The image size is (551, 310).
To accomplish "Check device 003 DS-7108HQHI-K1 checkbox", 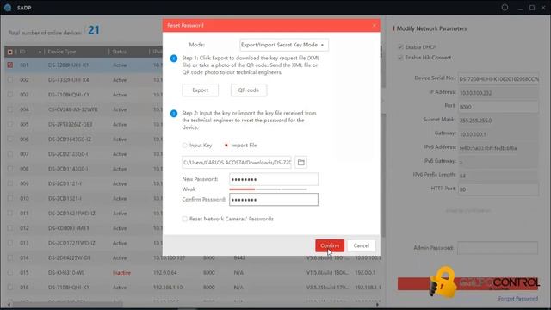I will coord(9,95).
